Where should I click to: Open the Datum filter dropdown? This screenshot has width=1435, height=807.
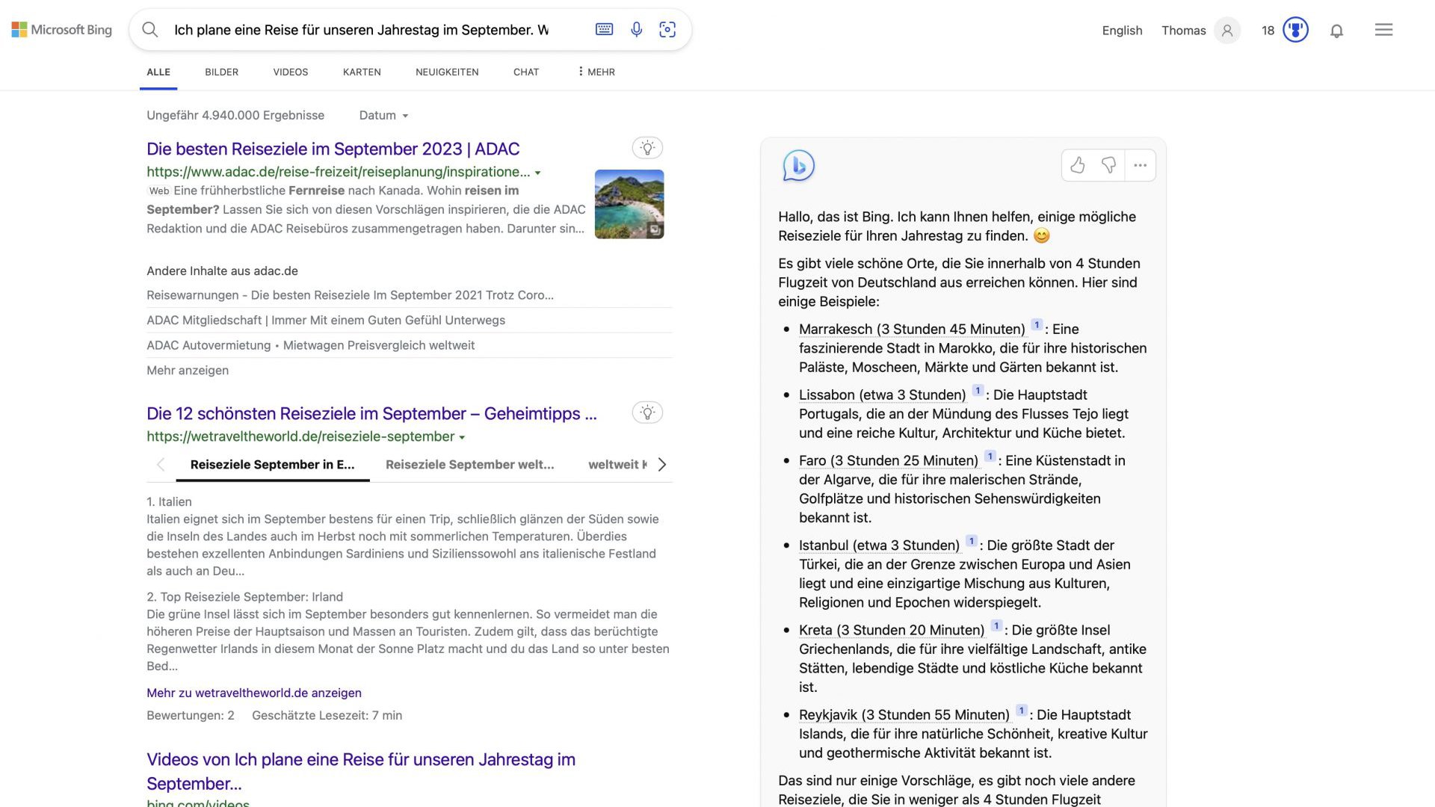383,115
